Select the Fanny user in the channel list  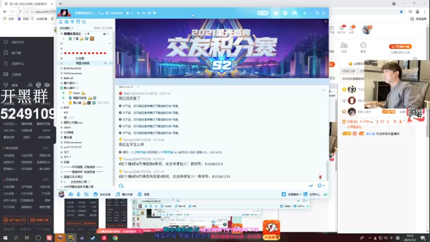[77, 93]
